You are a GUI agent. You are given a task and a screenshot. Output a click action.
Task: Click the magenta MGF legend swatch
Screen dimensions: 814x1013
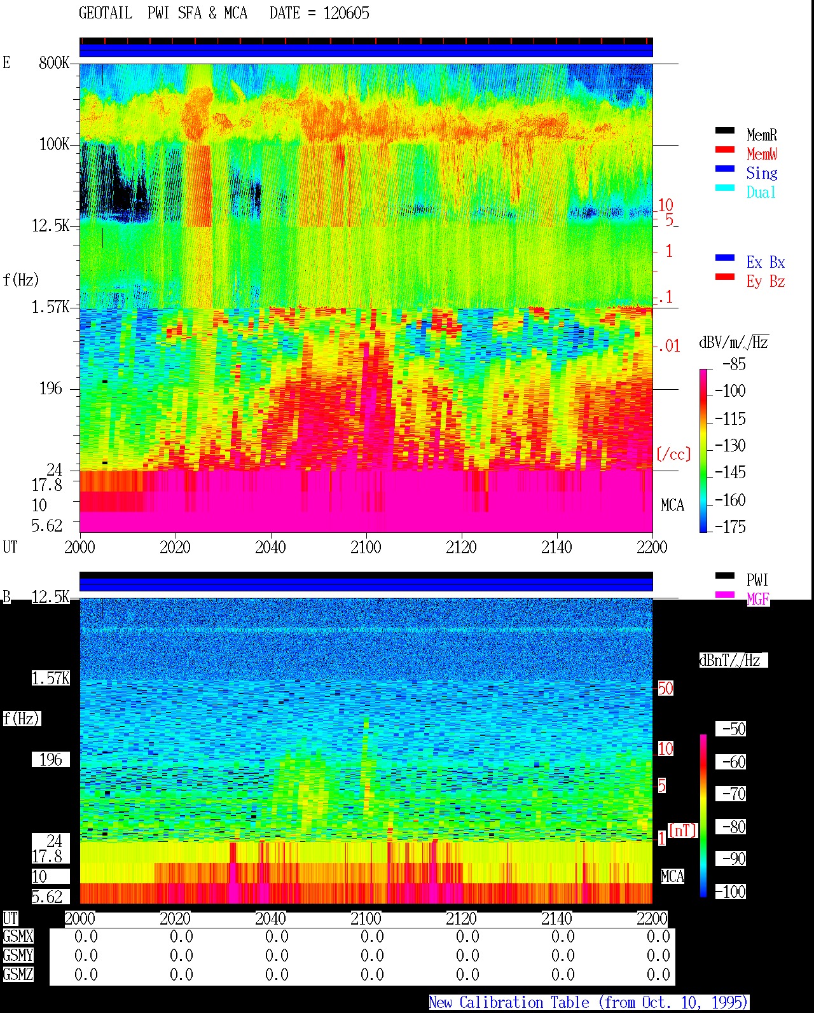[x=725, y=595]
